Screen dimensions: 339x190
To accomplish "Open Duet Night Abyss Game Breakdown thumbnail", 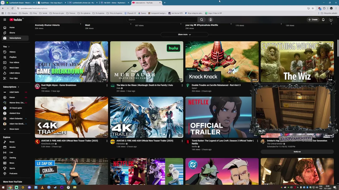I will click(72, 62).
